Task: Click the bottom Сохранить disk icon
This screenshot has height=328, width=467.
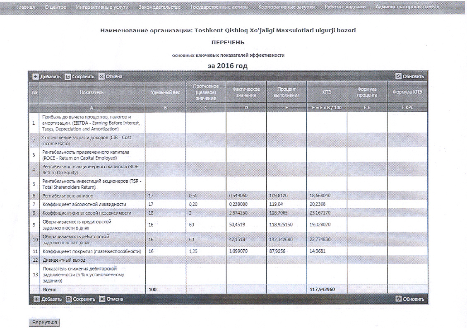Action: coord(69,299)
